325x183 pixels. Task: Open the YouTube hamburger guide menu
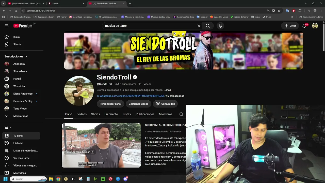pos(7,26)
